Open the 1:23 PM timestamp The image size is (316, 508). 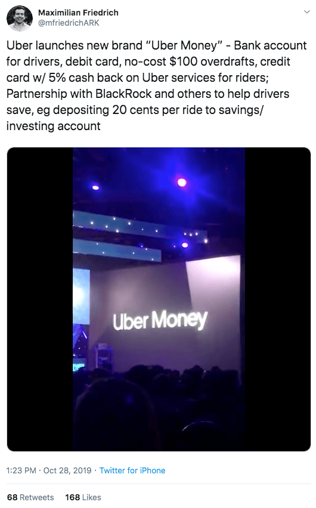pos(21,470)
